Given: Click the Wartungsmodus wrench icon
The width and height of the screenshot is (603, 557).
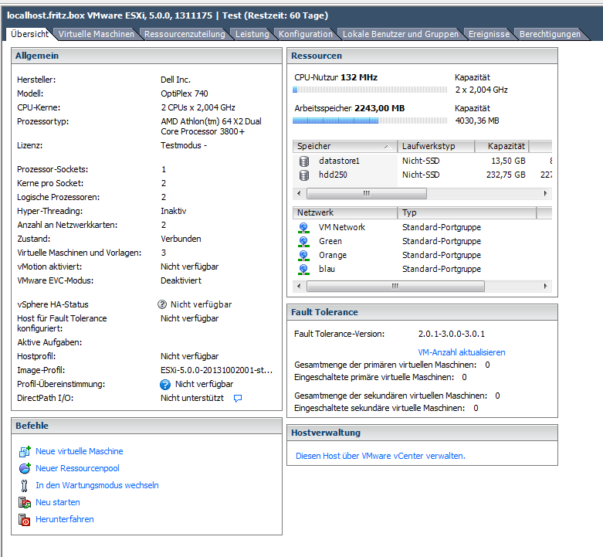Looking at the screenshot, I should point(24,485).
